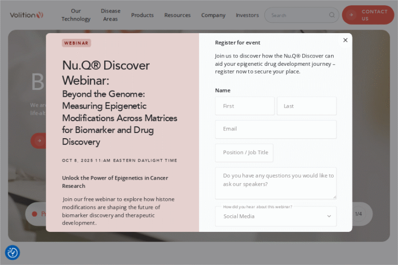
Task: Open the Company menu
Action: (x=213, y=15)
